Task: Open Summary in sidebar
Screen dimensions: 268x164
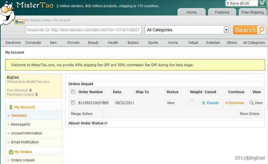Action: point(19,116)
